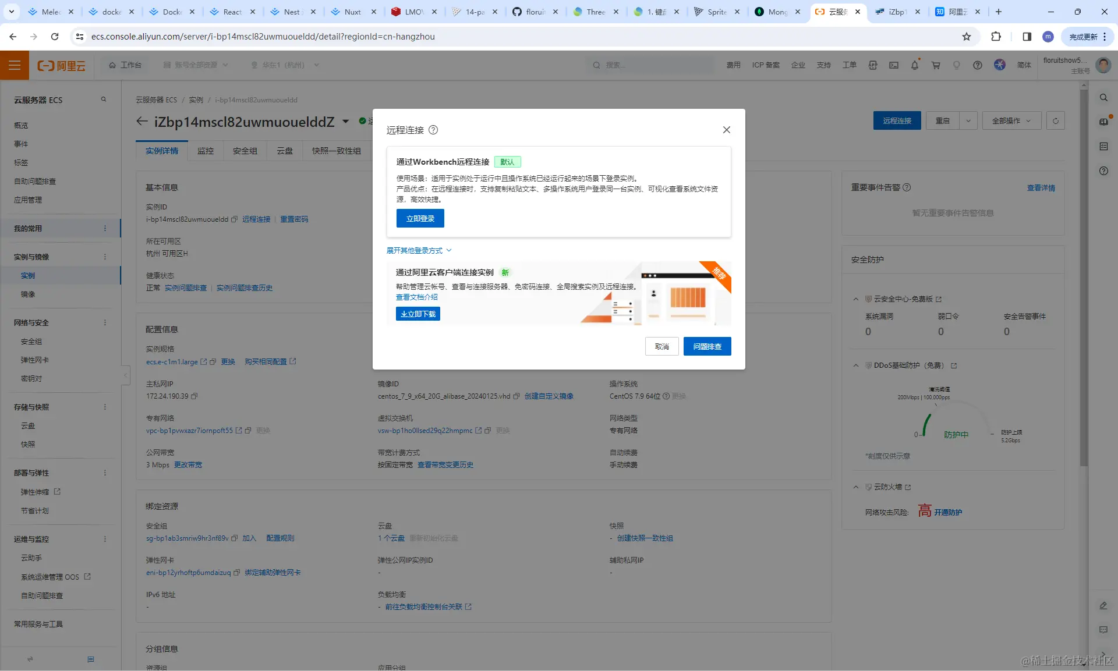Click the 立即登录 button in Workbench section

pos(420,218)
